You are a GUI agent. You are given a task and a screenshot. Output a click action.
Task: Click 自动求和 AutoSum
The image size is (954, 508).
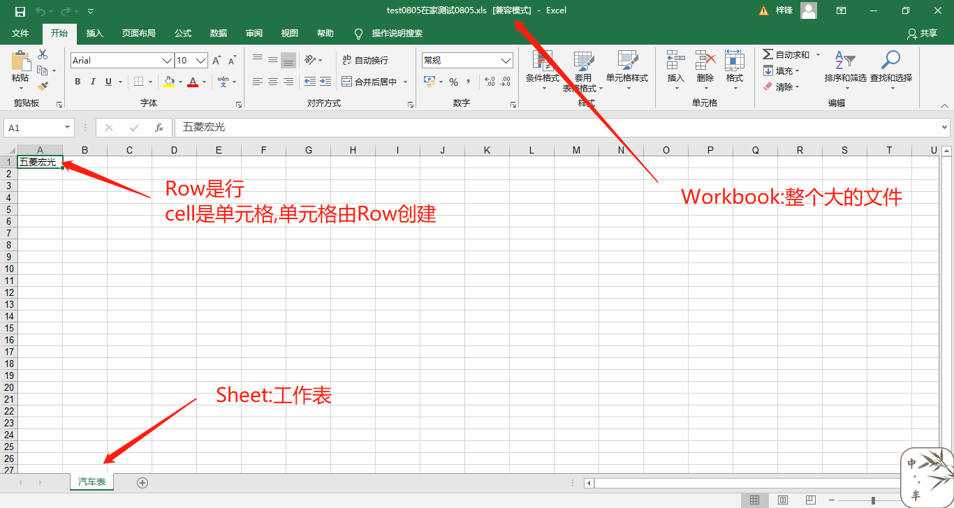(x=788, y=54)
